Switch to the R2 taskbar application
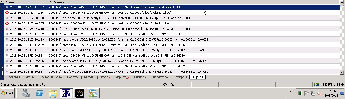This screenshot has height=99, width=345. pos(66,93)
